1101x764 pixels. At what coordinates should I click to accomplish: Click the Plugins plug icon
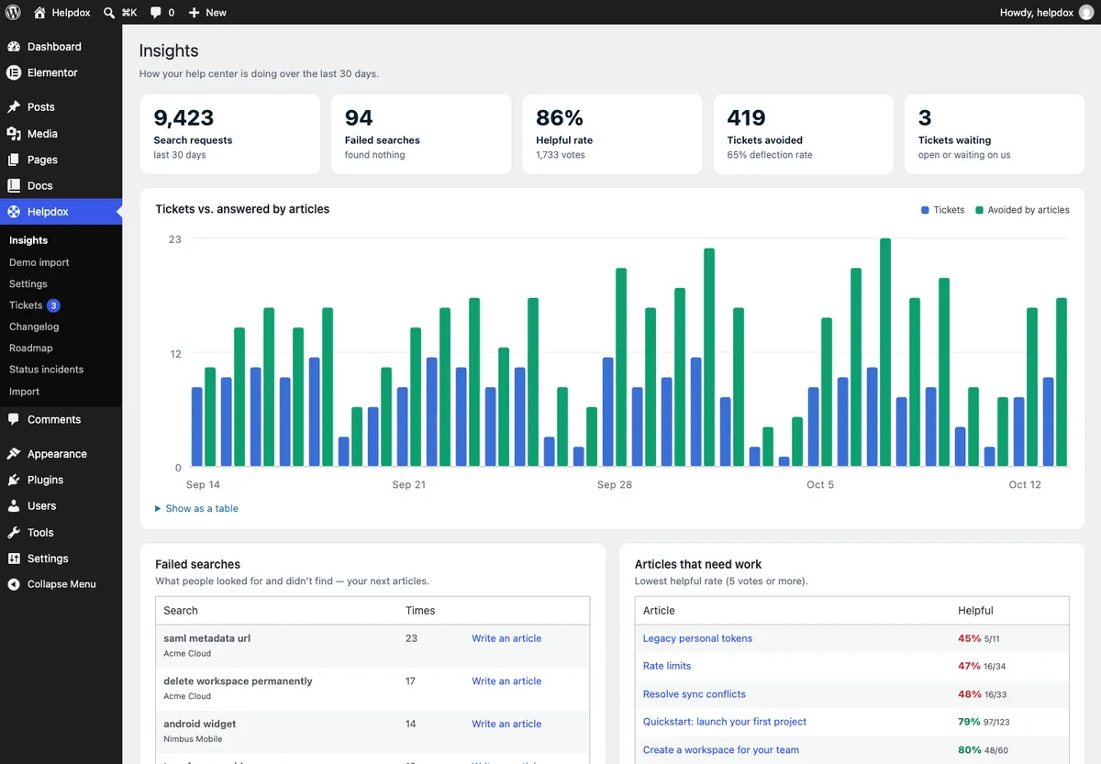(14, 480)
